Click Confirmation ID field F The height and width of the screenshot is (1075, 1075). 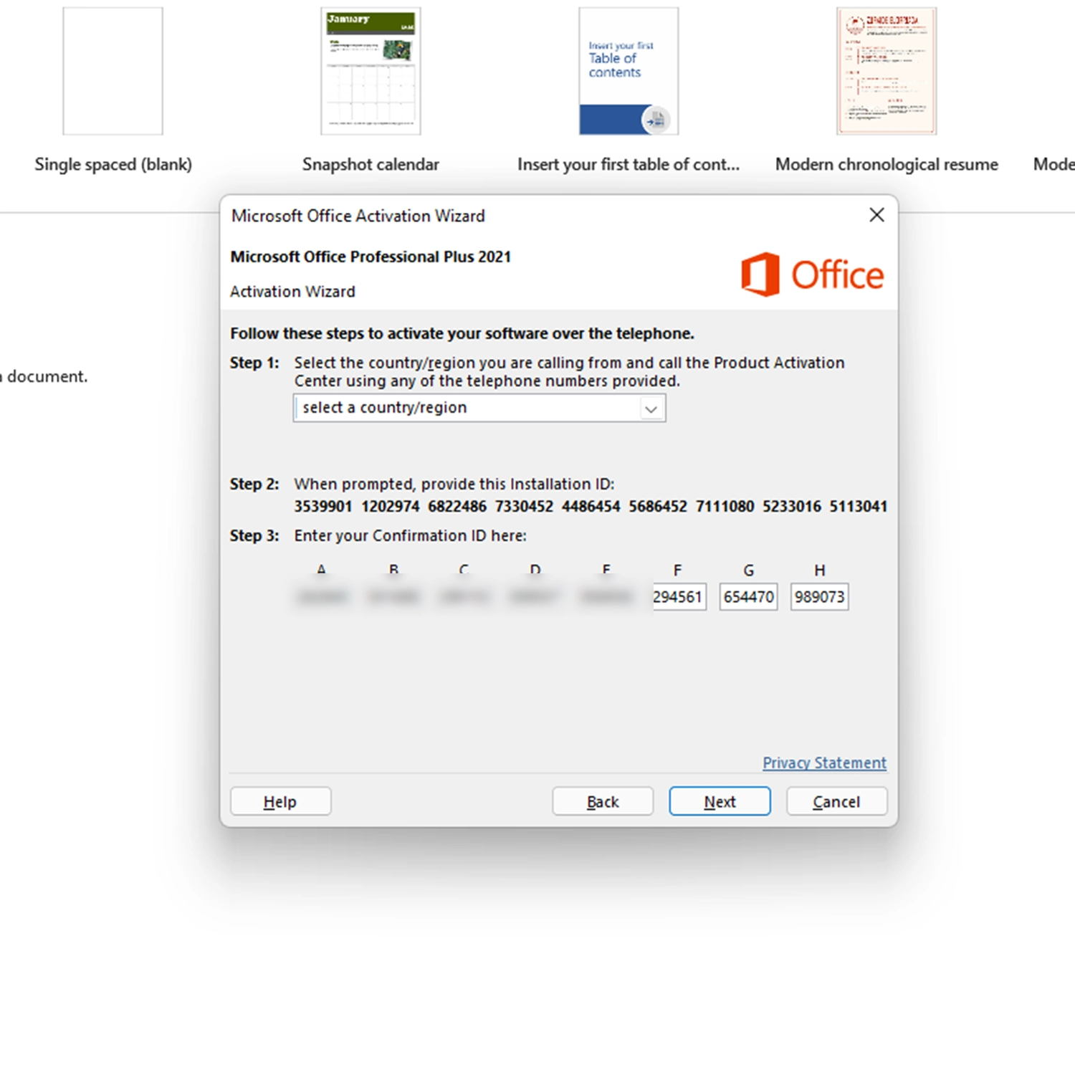point(678,596)
